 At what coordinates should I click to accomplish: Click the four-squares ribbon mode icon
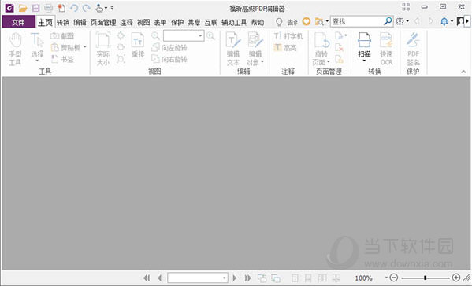406,6
